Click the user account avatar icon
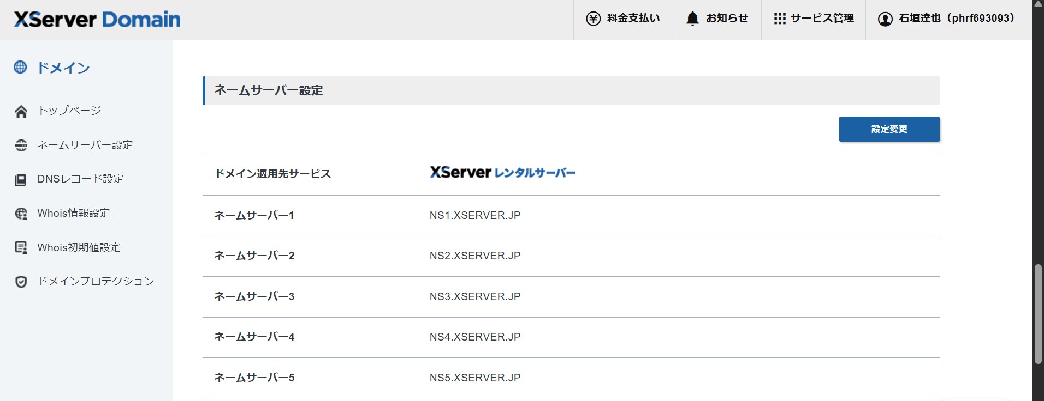1044x401 pixels. coord(885,19)
